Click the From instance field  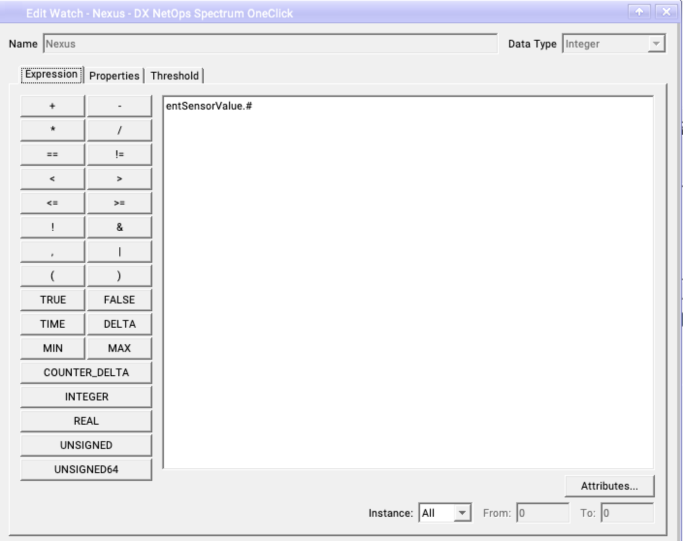(x=543, y=513)
